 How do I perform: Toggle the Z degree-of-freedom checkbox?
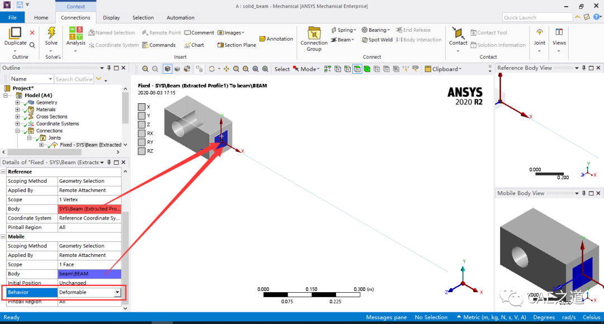coord(141,125)
